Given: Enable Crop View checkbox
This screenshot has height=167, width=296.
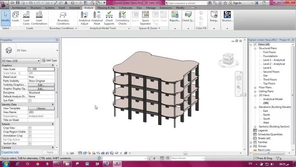Looking at the screenshot, I should click(30, 128).
